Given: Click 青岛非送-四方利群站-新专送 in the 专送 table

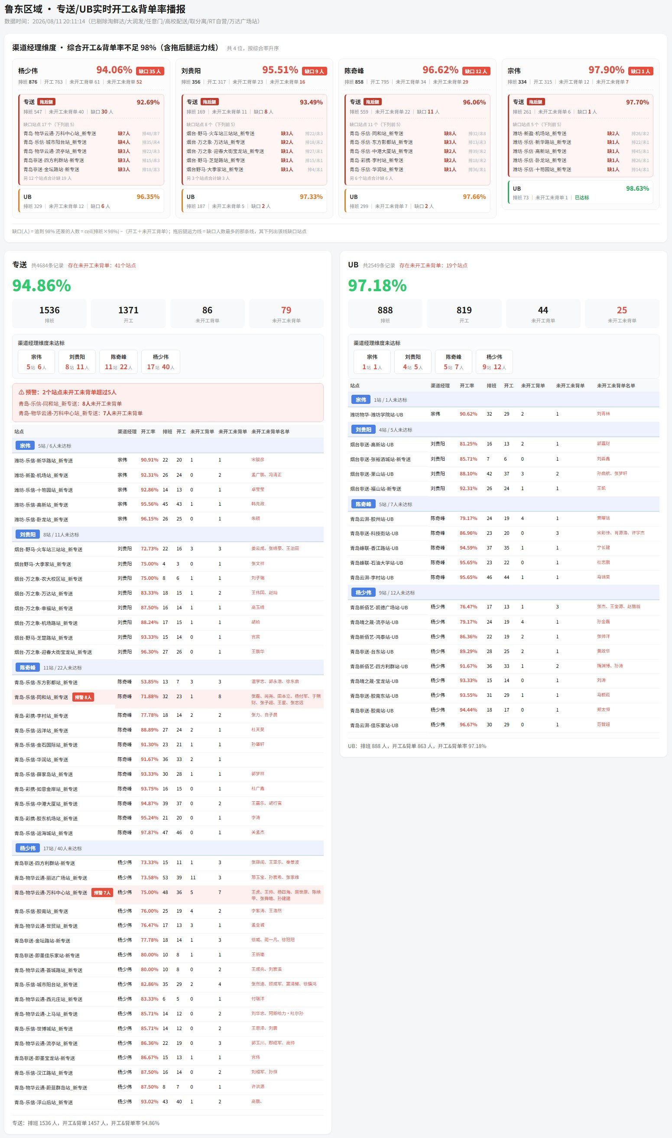Looking at the screenshot, I should (x=45, y=863).
